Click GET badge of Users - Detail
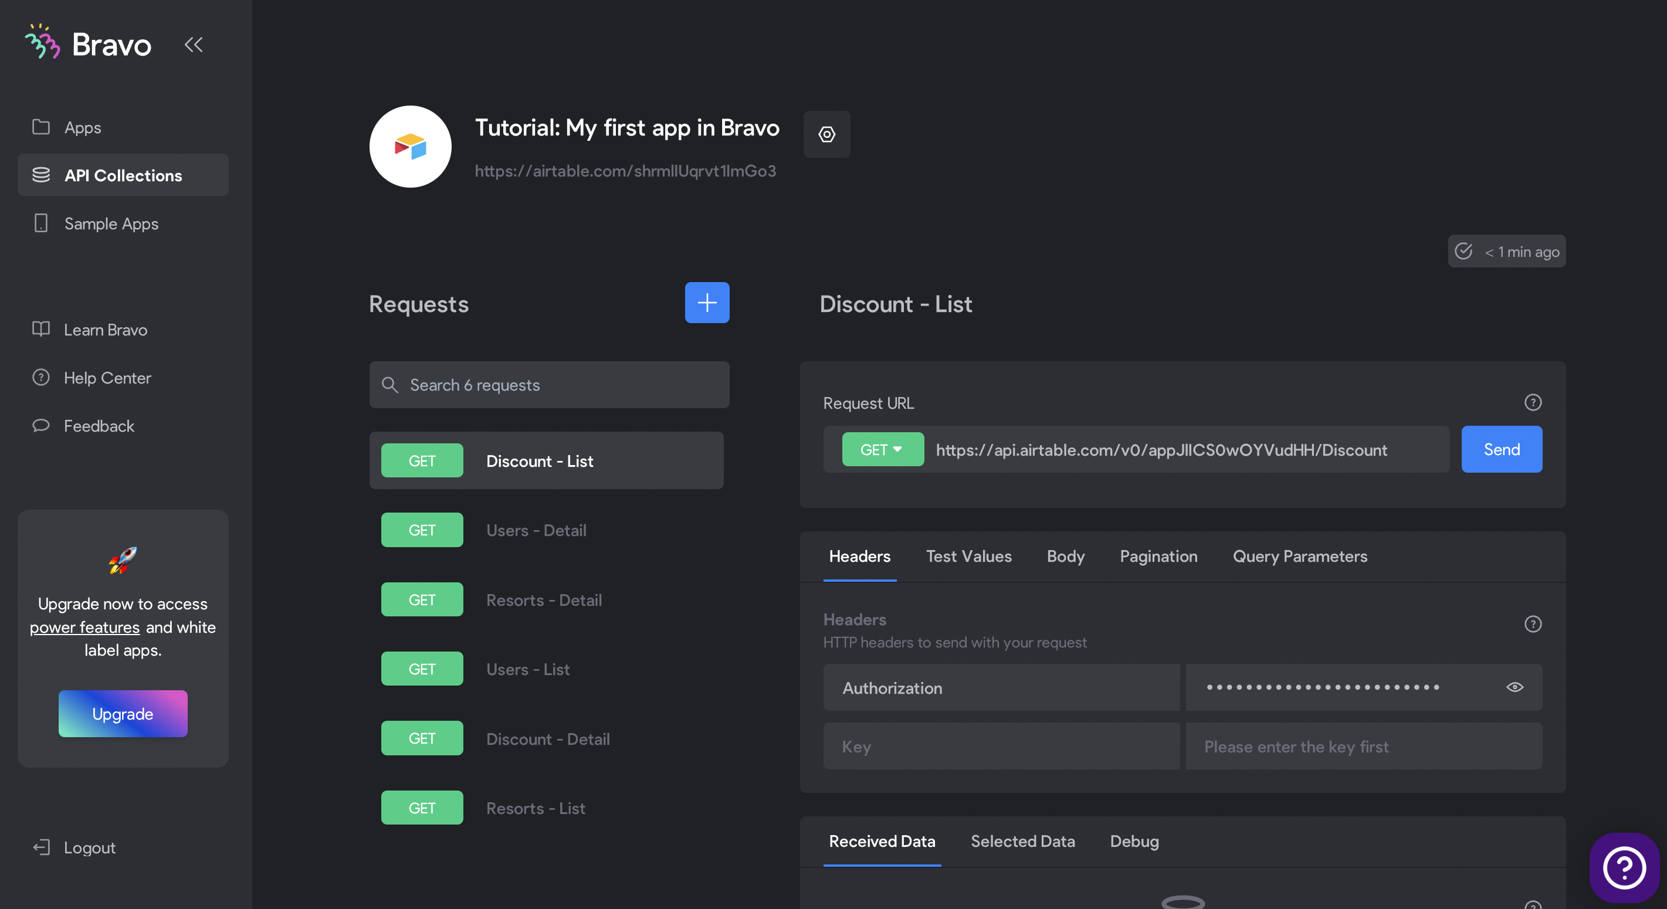Image resolution: width=1667 pixels, height=909 pixels. [x=422, y=530]
